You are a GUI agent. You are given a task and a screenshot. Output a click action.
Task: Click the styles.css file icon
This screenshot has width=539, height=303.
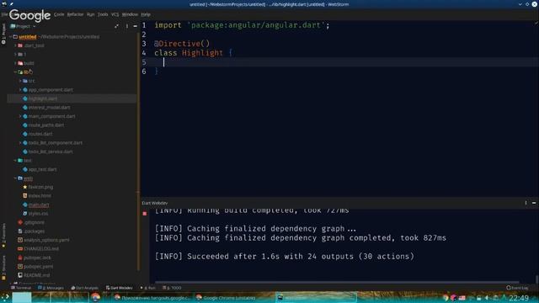tap(24, 213)
